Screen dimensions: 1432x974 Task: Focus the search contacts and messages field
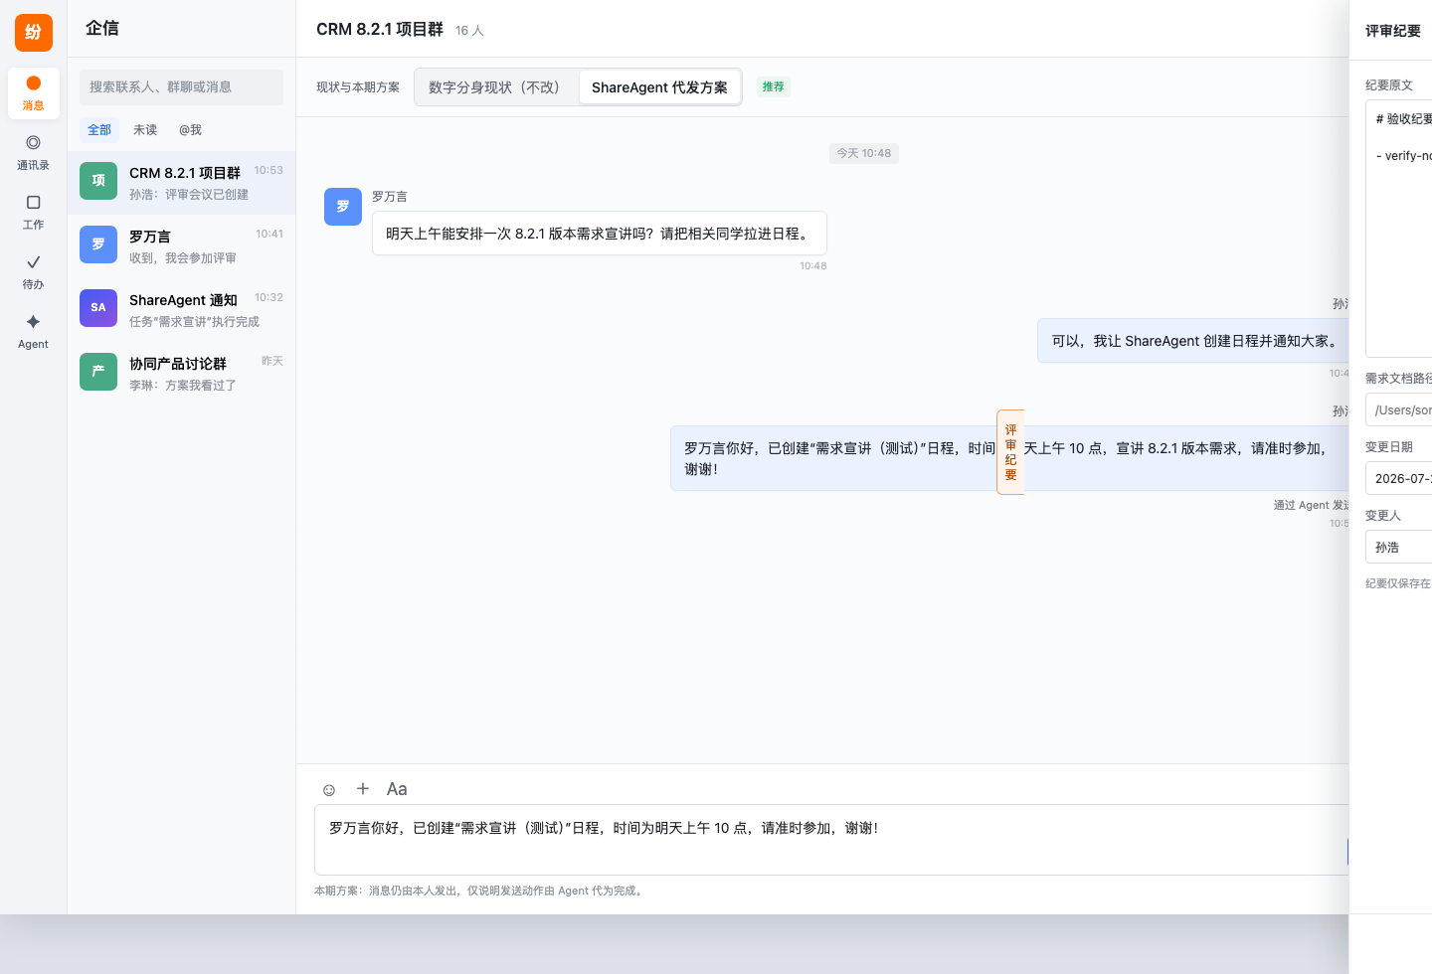(x=181, y=87)
